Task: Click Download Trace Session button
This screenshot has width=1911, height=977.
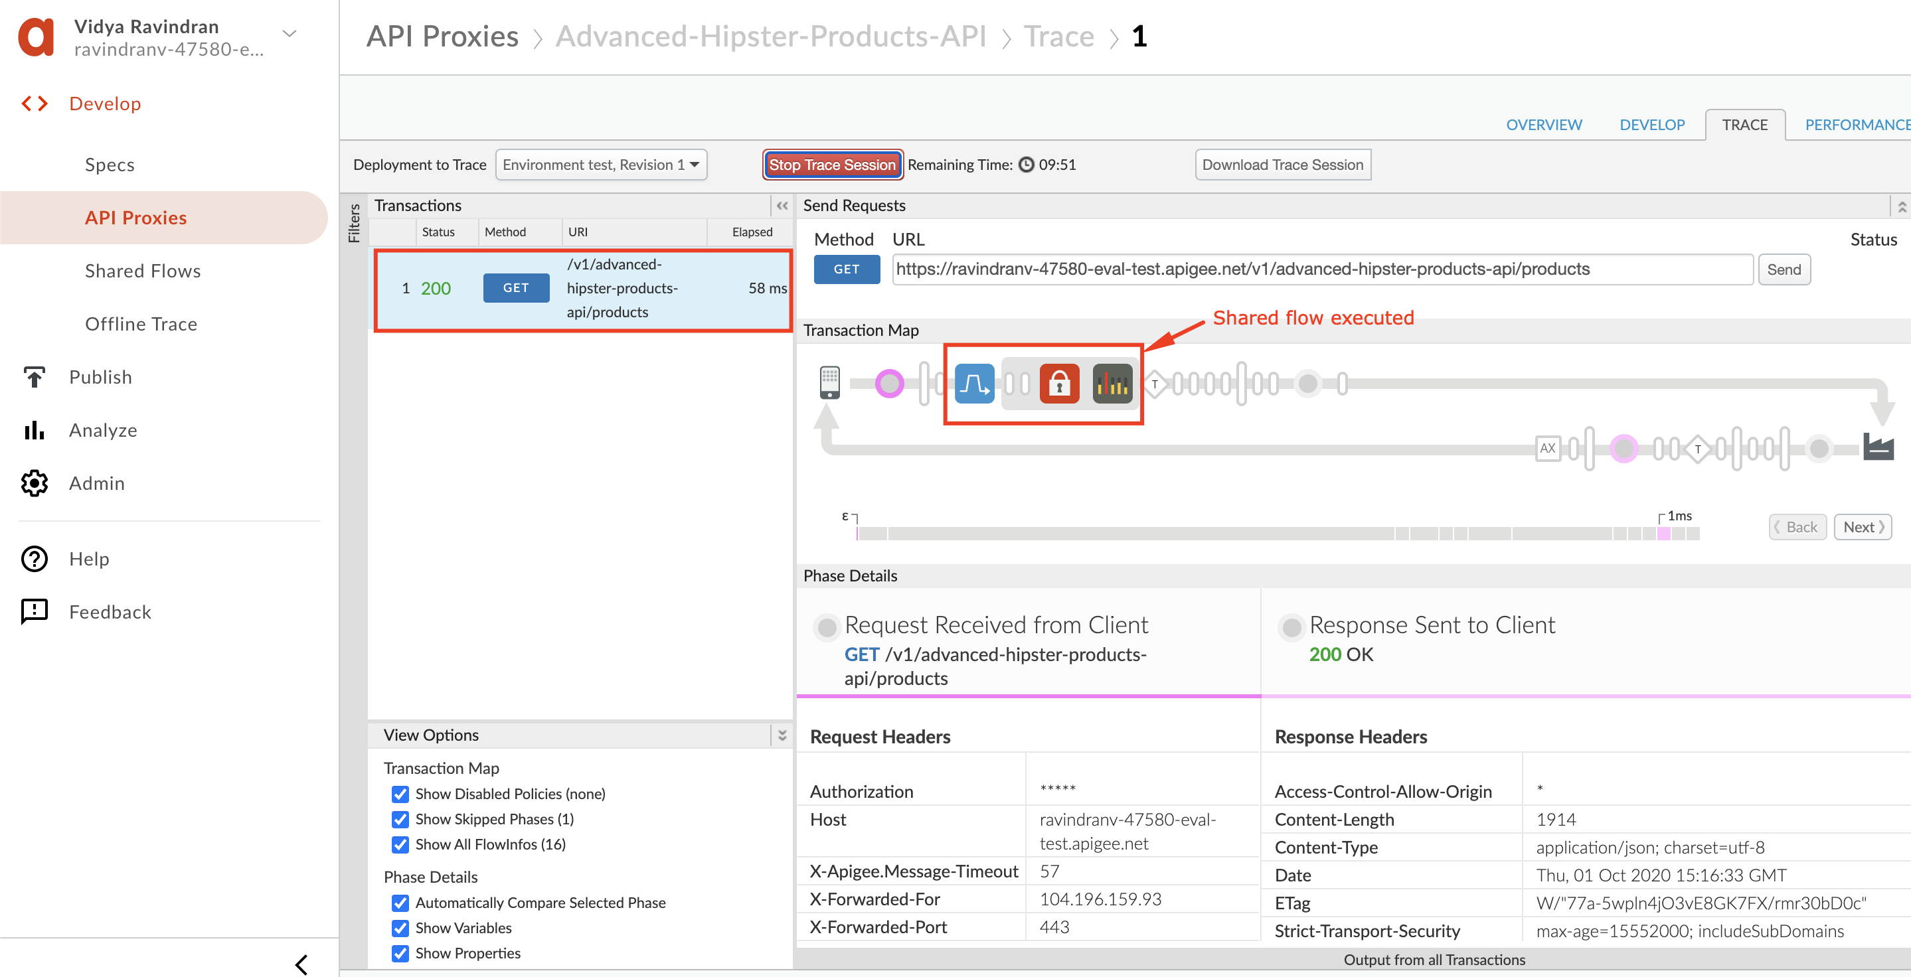Action: coord(1283,165)
